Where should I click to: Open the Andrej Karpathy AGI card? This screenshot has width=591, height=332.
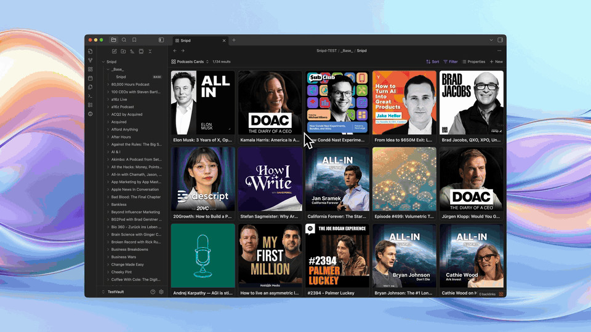tap(203, 260)
